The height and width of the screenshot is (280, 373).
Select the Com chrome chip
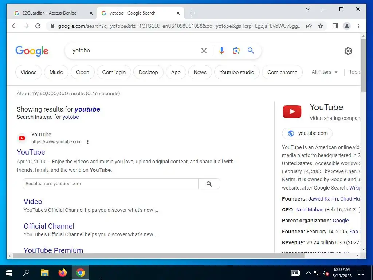point(282,72)
